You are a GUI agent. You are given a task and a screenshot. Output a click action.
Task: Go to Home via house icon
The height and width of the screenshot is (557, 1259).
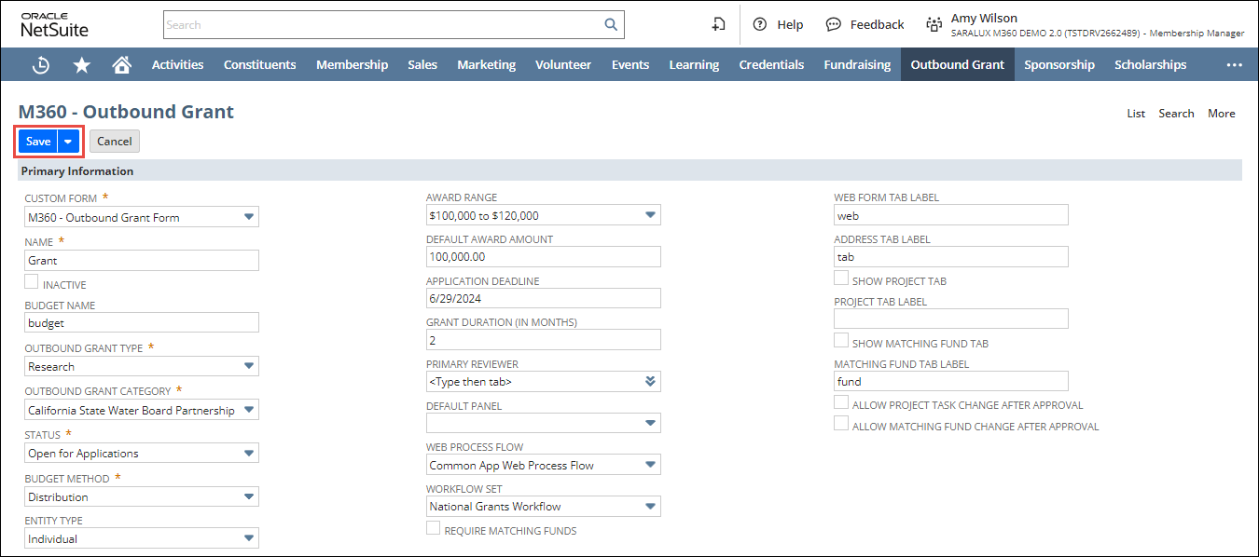click(121, 65)
